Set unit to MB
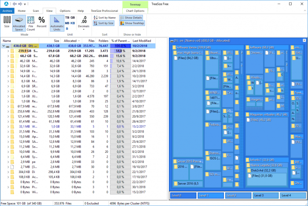This screenshot has height=206, width=308. point(67,23)
